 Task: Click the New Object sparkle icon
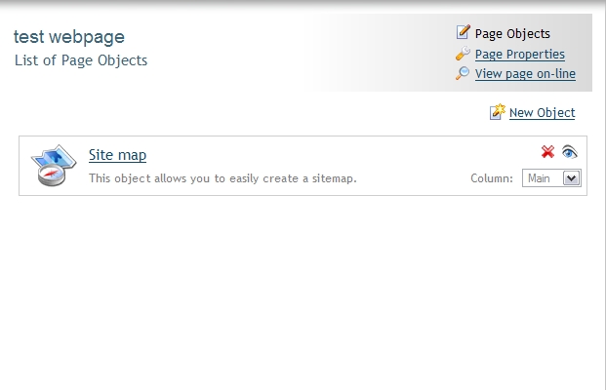click(498, 112)
